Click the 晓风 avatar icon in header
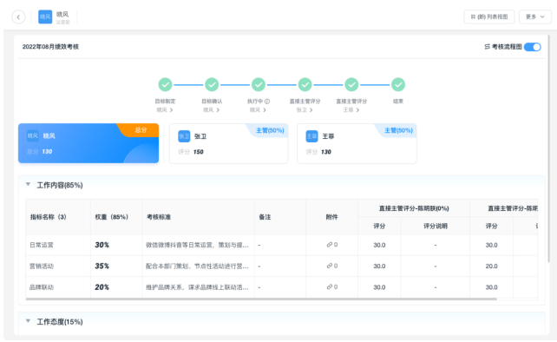This screenshot has width=557, height=342. [45, 16]
